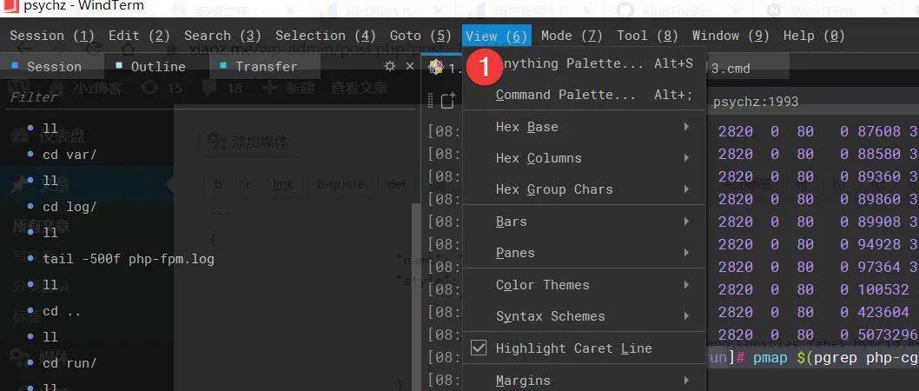Expand the Color Themes submenu
This screenshot has height=391, width=919.
(585, 285)
